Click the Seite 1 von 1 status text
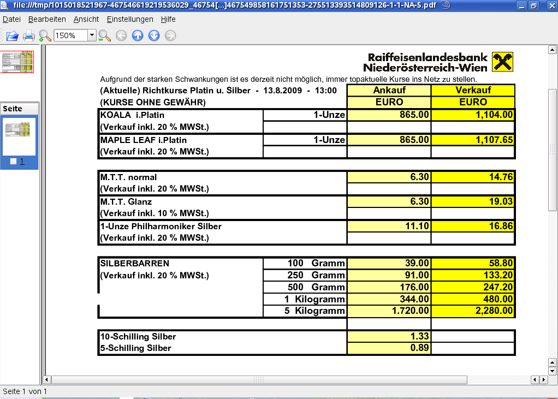The image size is (558, 399). click(25, 391)
